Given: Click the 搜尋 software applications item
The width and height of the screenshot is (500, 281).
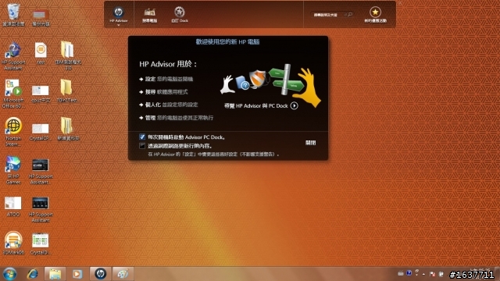Looking at the screenshot, I should 163,92.
